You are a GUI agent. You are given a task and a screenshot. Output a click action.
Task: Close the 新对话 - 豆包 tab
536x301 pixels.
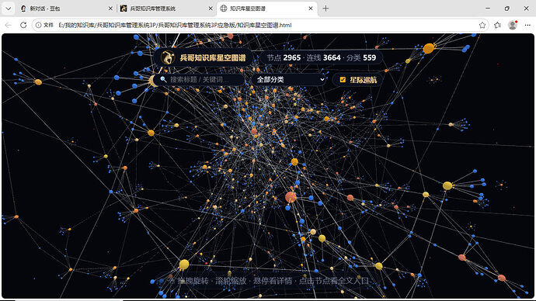pos(110,9)
